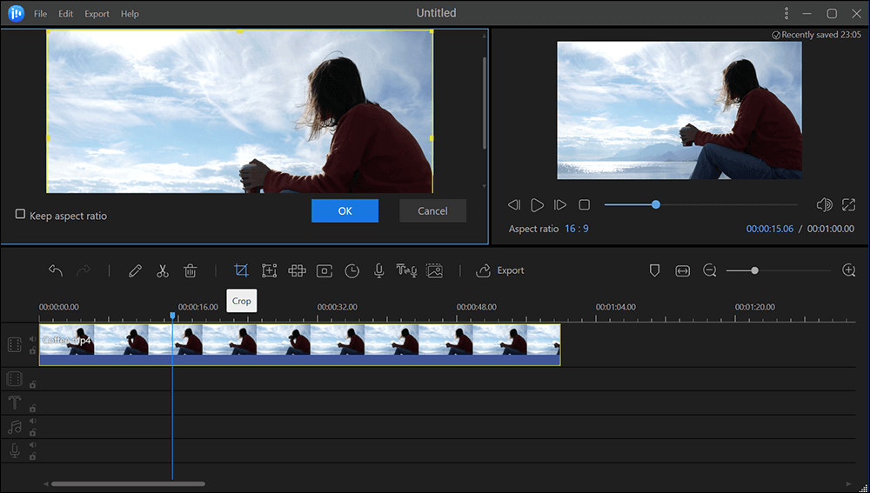Click the music track note icon

pos(15,426)
